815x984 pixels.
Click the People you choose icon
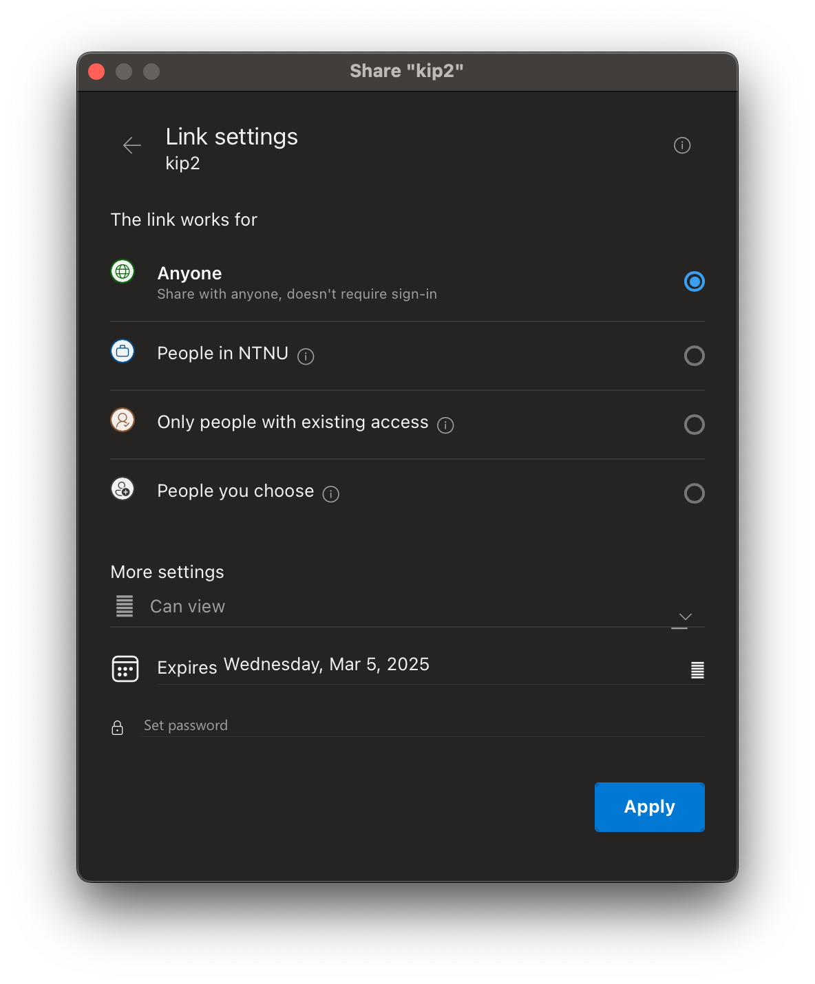pyautogui.click(x=123, y=489)
